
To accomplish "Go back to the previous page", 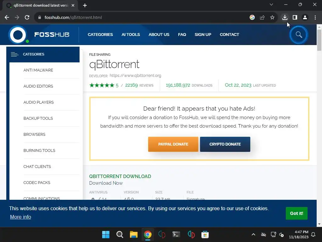I will (x=7, y=18).
